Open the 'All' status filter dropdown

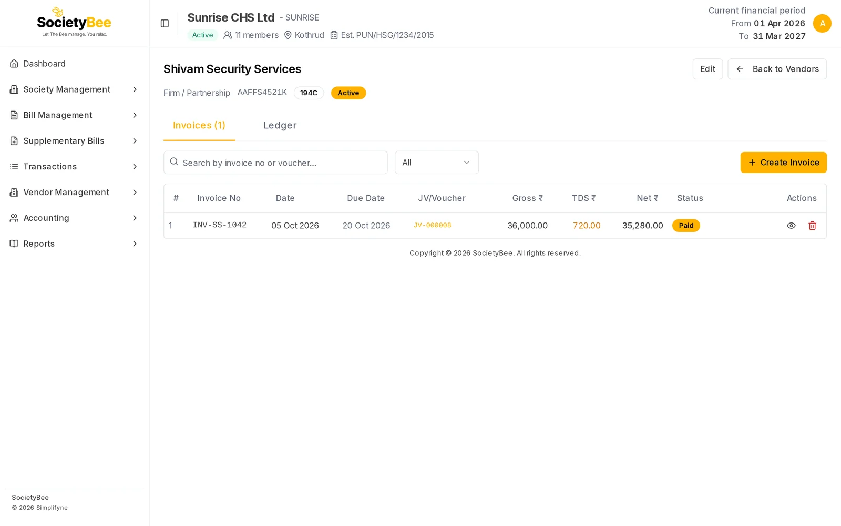tap(437, 163)
